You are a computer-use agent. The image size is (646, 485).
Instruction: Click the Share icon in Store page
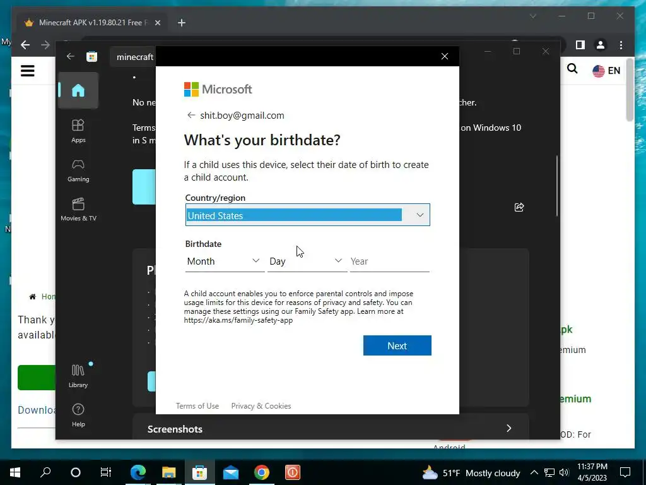[x=519, y=207]
